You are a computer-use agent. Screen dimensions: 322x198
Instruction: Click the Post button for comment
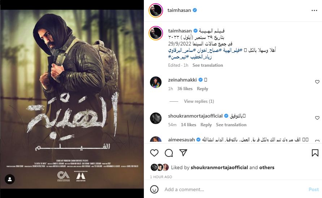314,189
